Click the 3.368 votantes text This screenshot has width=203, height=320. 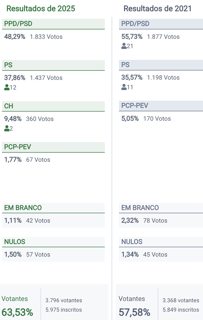click(181, 300)
